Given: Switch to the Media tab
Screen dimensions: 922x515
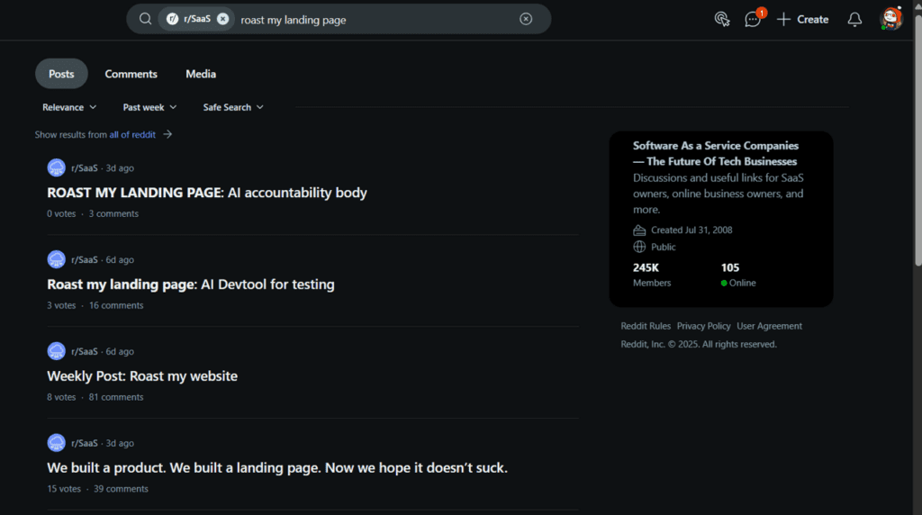Looking at the screenshot, I should point(201,74).
